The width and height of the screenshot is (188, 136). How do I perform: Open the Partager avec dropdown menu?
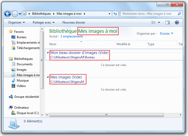tap(44, 22)
